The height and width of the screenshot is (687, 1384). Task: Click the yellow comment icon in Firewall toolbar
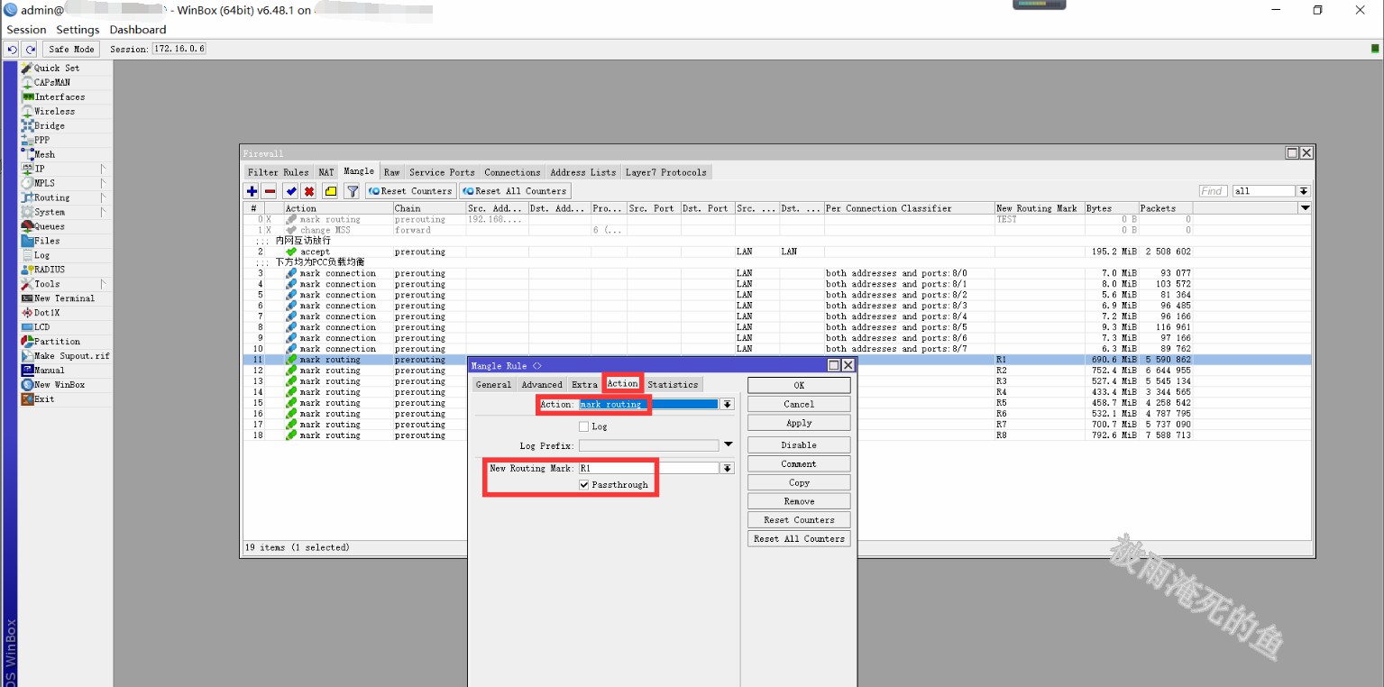330,191
